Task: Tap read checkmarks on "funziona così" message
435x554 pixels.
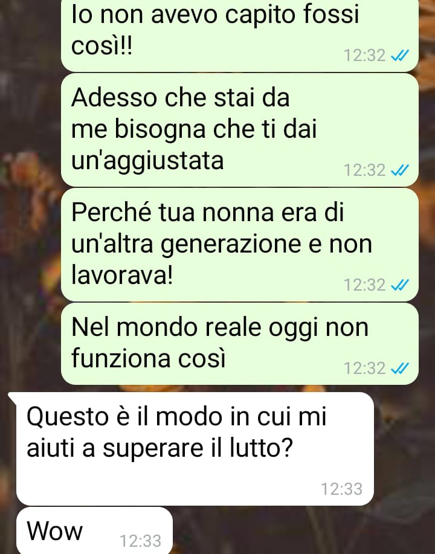Action: [400, 368]
